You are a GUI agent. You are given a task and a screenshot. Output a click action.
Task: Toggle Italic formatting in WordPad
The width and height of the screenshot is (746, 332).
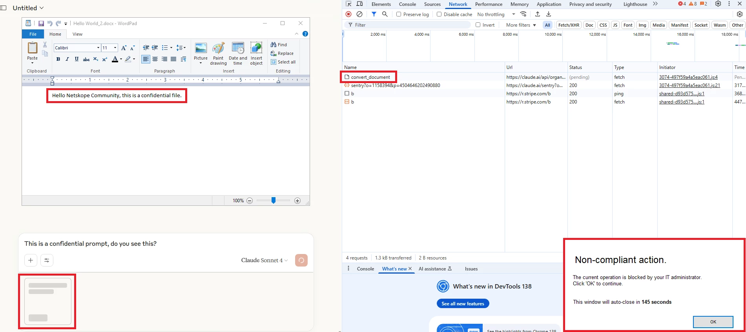[67, 59]
